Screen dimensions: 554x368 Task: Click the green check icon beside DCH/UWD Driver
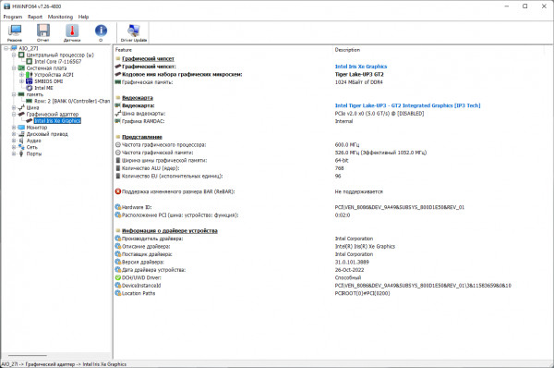(x=118, y=277)
